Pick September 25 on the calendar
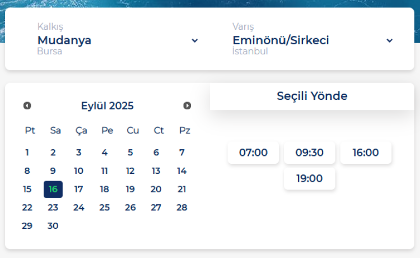Viewport: 420px width, 258px height. 105,208
